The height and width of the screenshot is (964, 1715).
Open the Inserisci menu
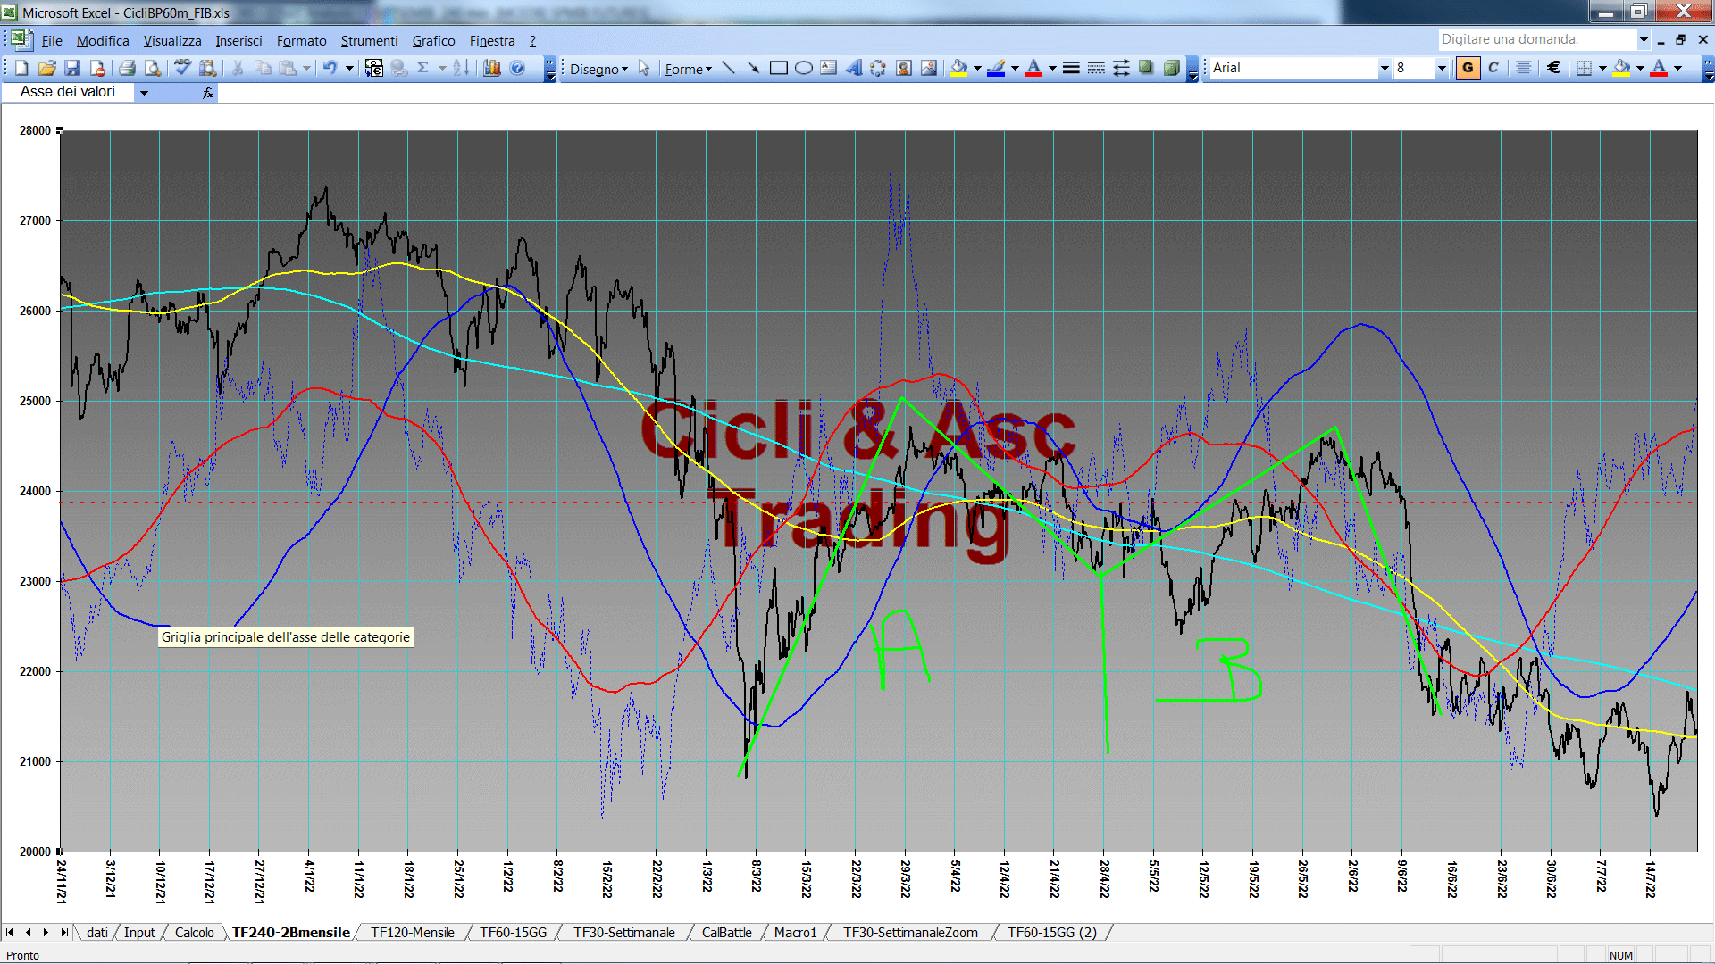(238, 41)
